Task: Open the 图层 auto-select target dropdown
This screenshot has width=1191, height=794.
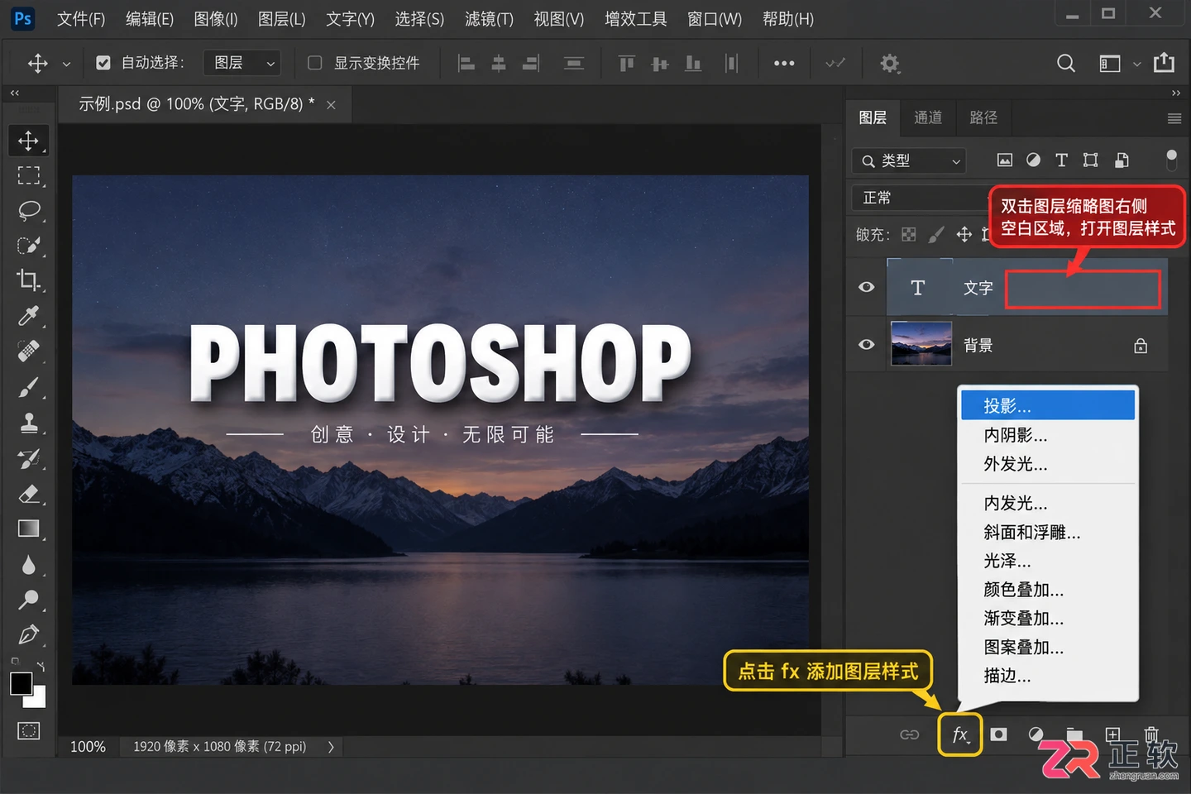Action: tap(242, 63)
